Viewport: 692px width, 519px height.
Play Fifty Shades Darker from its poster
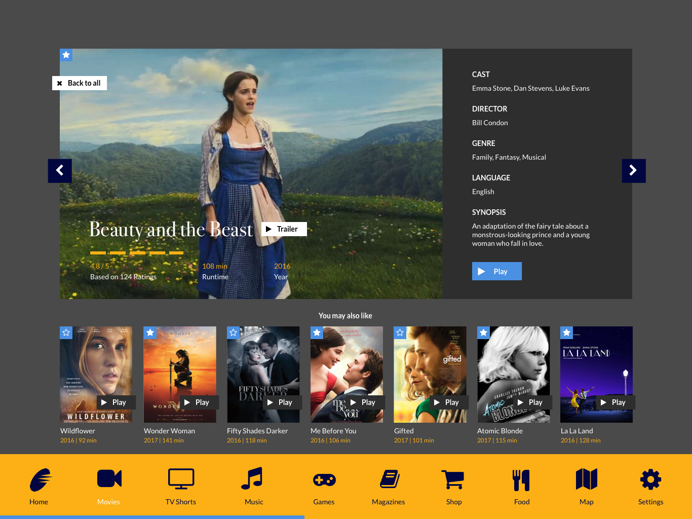tap(283, 402)
